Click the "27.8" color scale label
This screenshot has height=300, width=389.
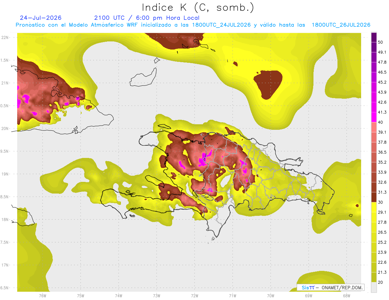pos(382,222)
